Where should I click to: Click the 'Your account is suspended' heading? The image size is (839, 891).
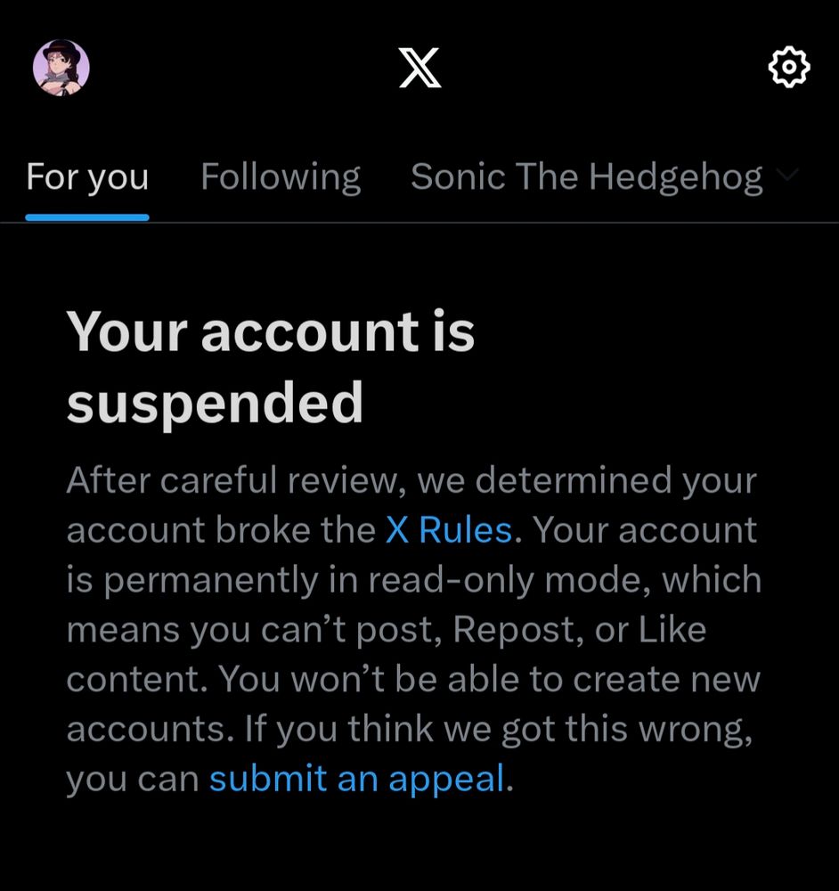click(x=270, y=367)
